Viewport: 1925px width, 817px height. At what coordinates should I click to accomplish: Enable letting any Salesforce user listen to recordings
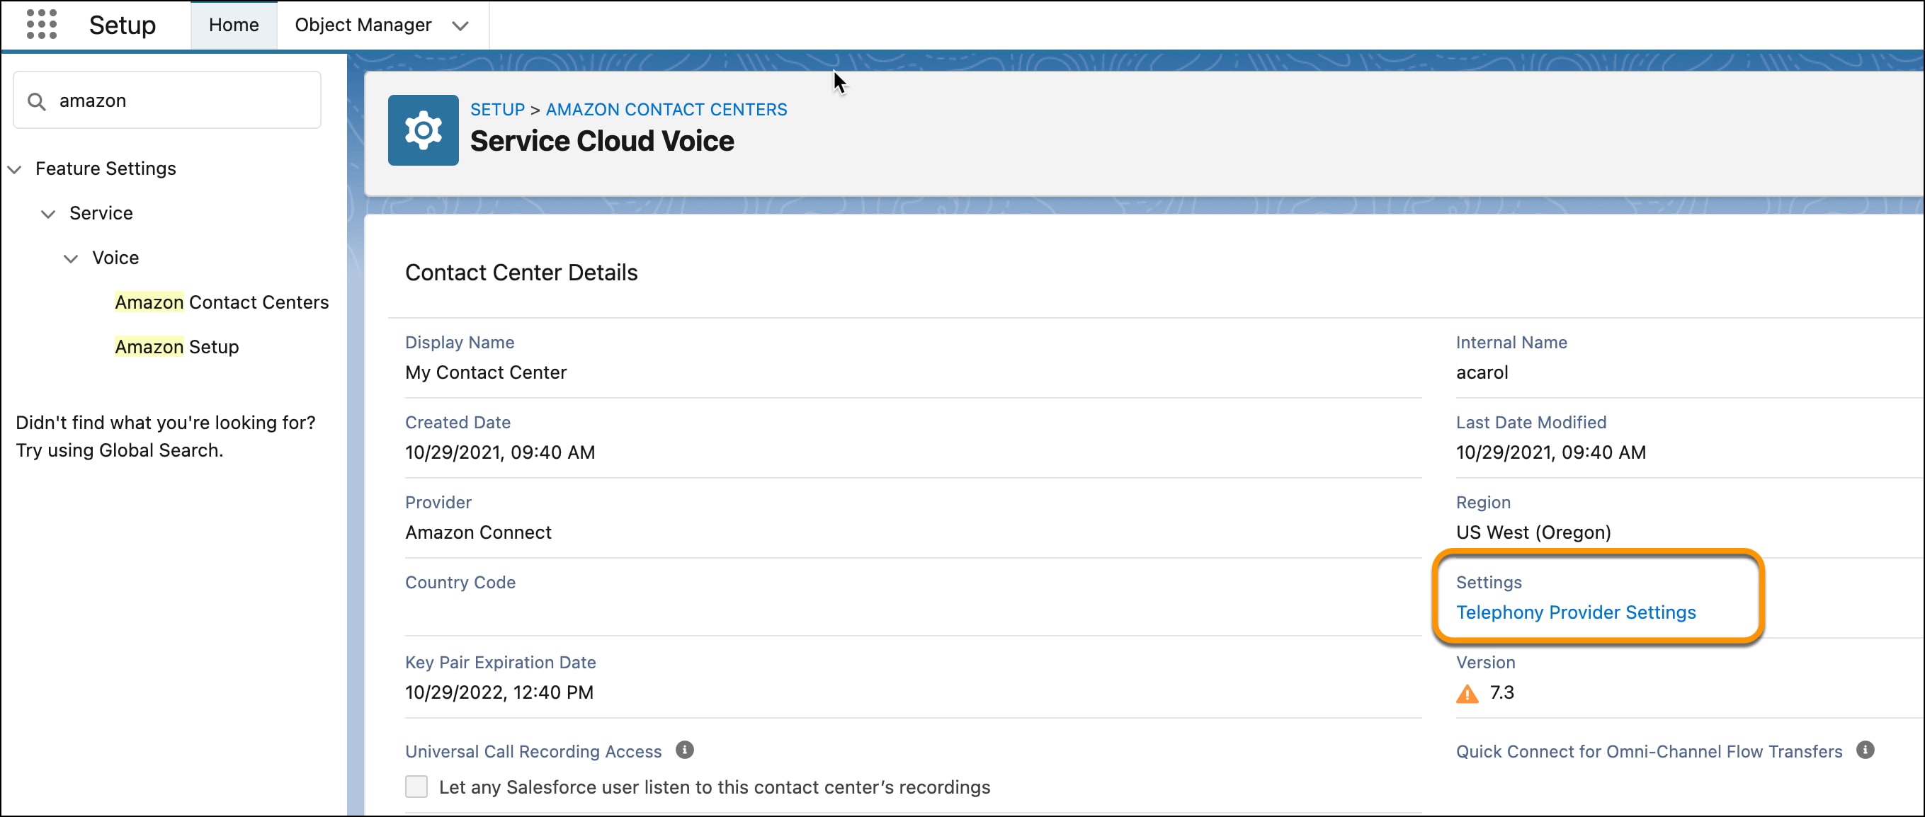(416, 787)
